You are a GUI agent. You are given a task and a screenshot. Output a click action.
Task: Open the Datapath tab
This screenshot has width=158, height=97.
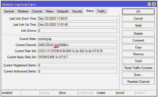click(x=63, y=11)
